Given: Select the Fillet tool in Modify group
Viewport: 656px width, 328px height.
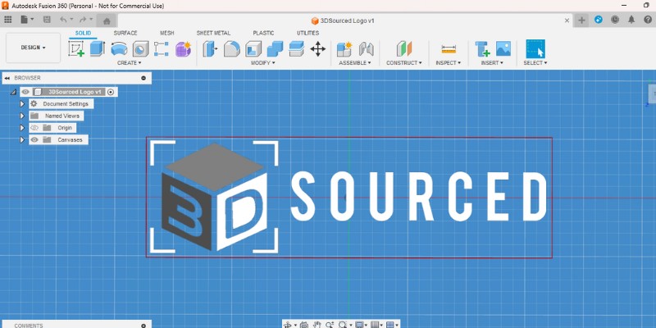Looking at the screenshot, I should point(231,49).
